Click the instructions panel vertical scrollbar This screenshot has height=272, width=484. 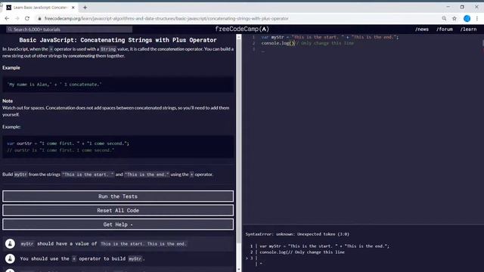[x=239, y=142]
